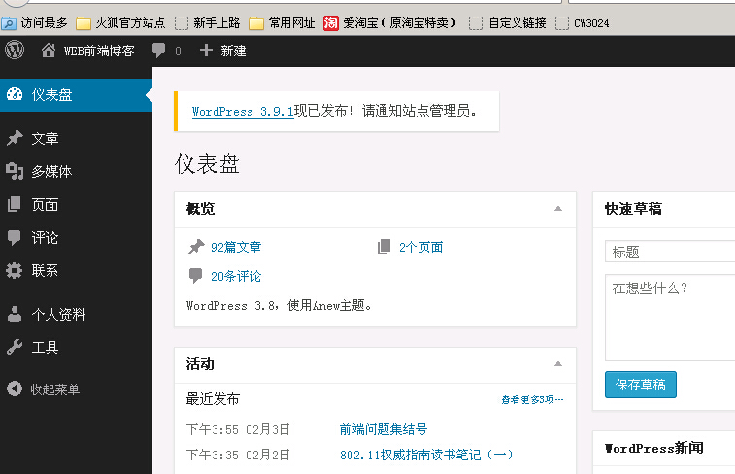Open the 联系 menu item

tap(76, 270)
